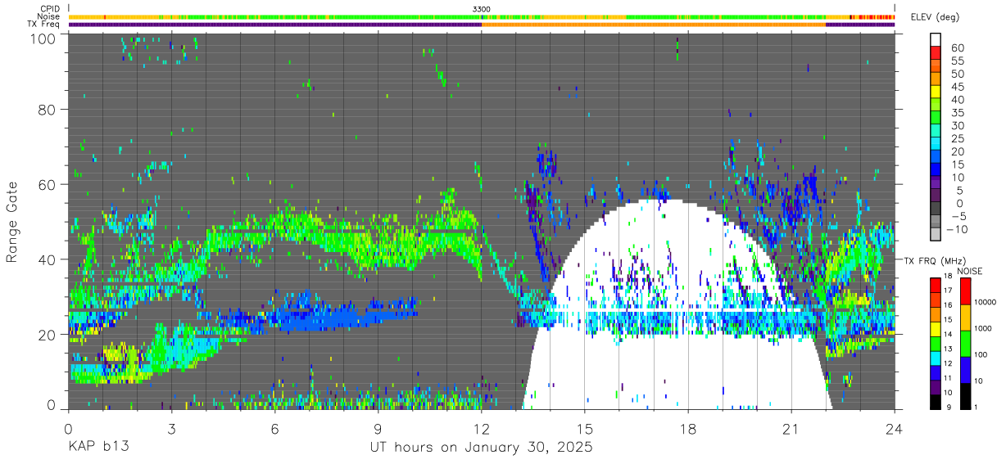Click the 1000 value in NOISE legend
Screen dimensions: 1006x464
coord(982,328)
